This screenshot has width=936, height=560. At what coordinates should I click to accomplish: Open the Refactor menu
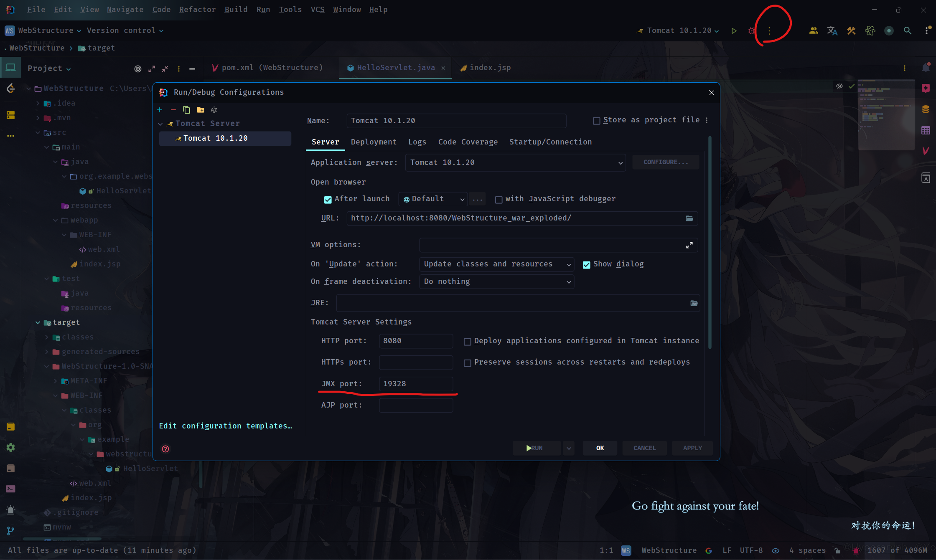197,9
